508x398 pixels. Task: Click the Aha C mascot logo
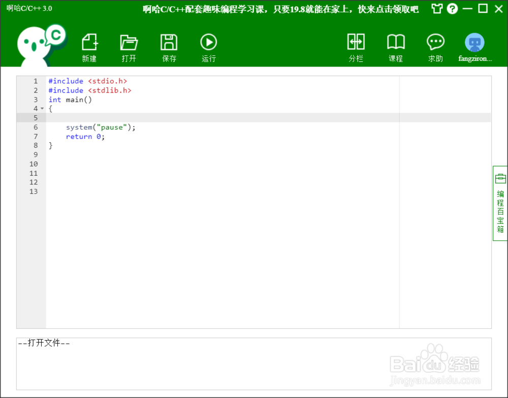coord(41,45)
